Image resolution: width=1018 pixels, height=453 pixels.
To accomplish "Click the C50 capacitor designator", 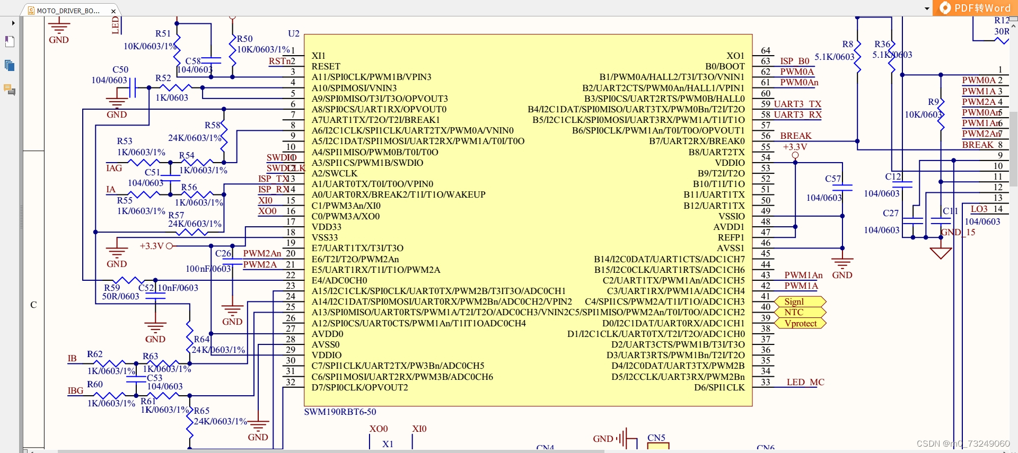I will coord(120,69).
